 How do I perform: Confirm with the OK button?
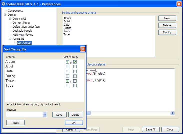(x=74, y=123)
